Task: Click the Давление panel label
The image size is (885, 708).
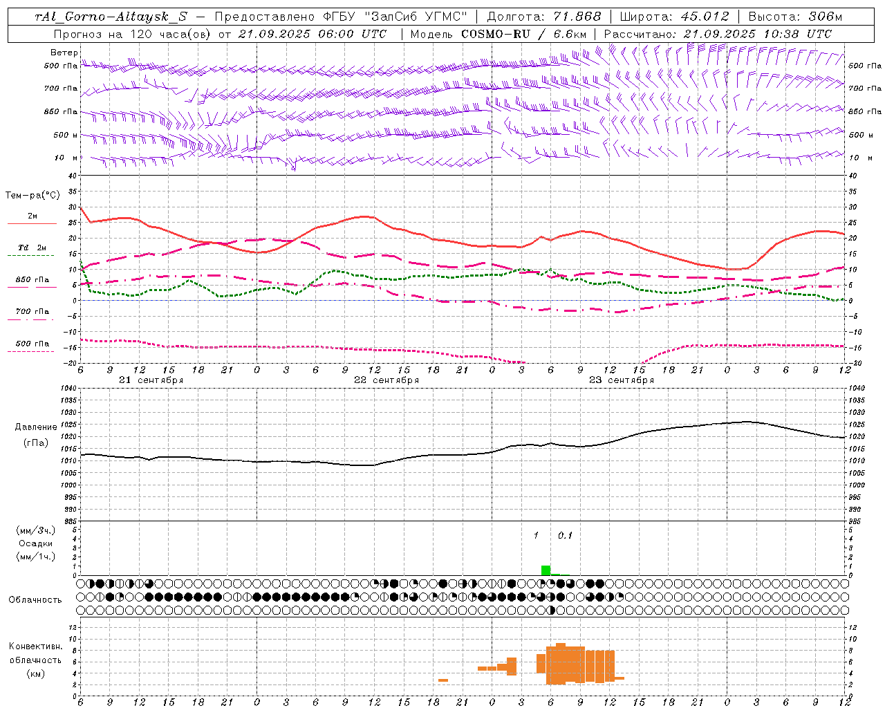Action: (x=36, y=427)
